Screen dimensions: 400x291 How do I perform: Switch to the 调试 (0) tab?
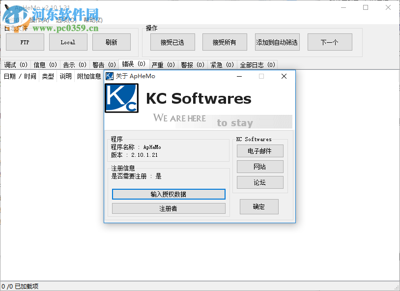tap(16, 65)
